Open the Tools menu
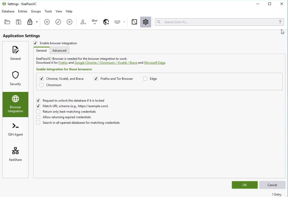This screenshot has height=197, width=288. click(48, 11)
